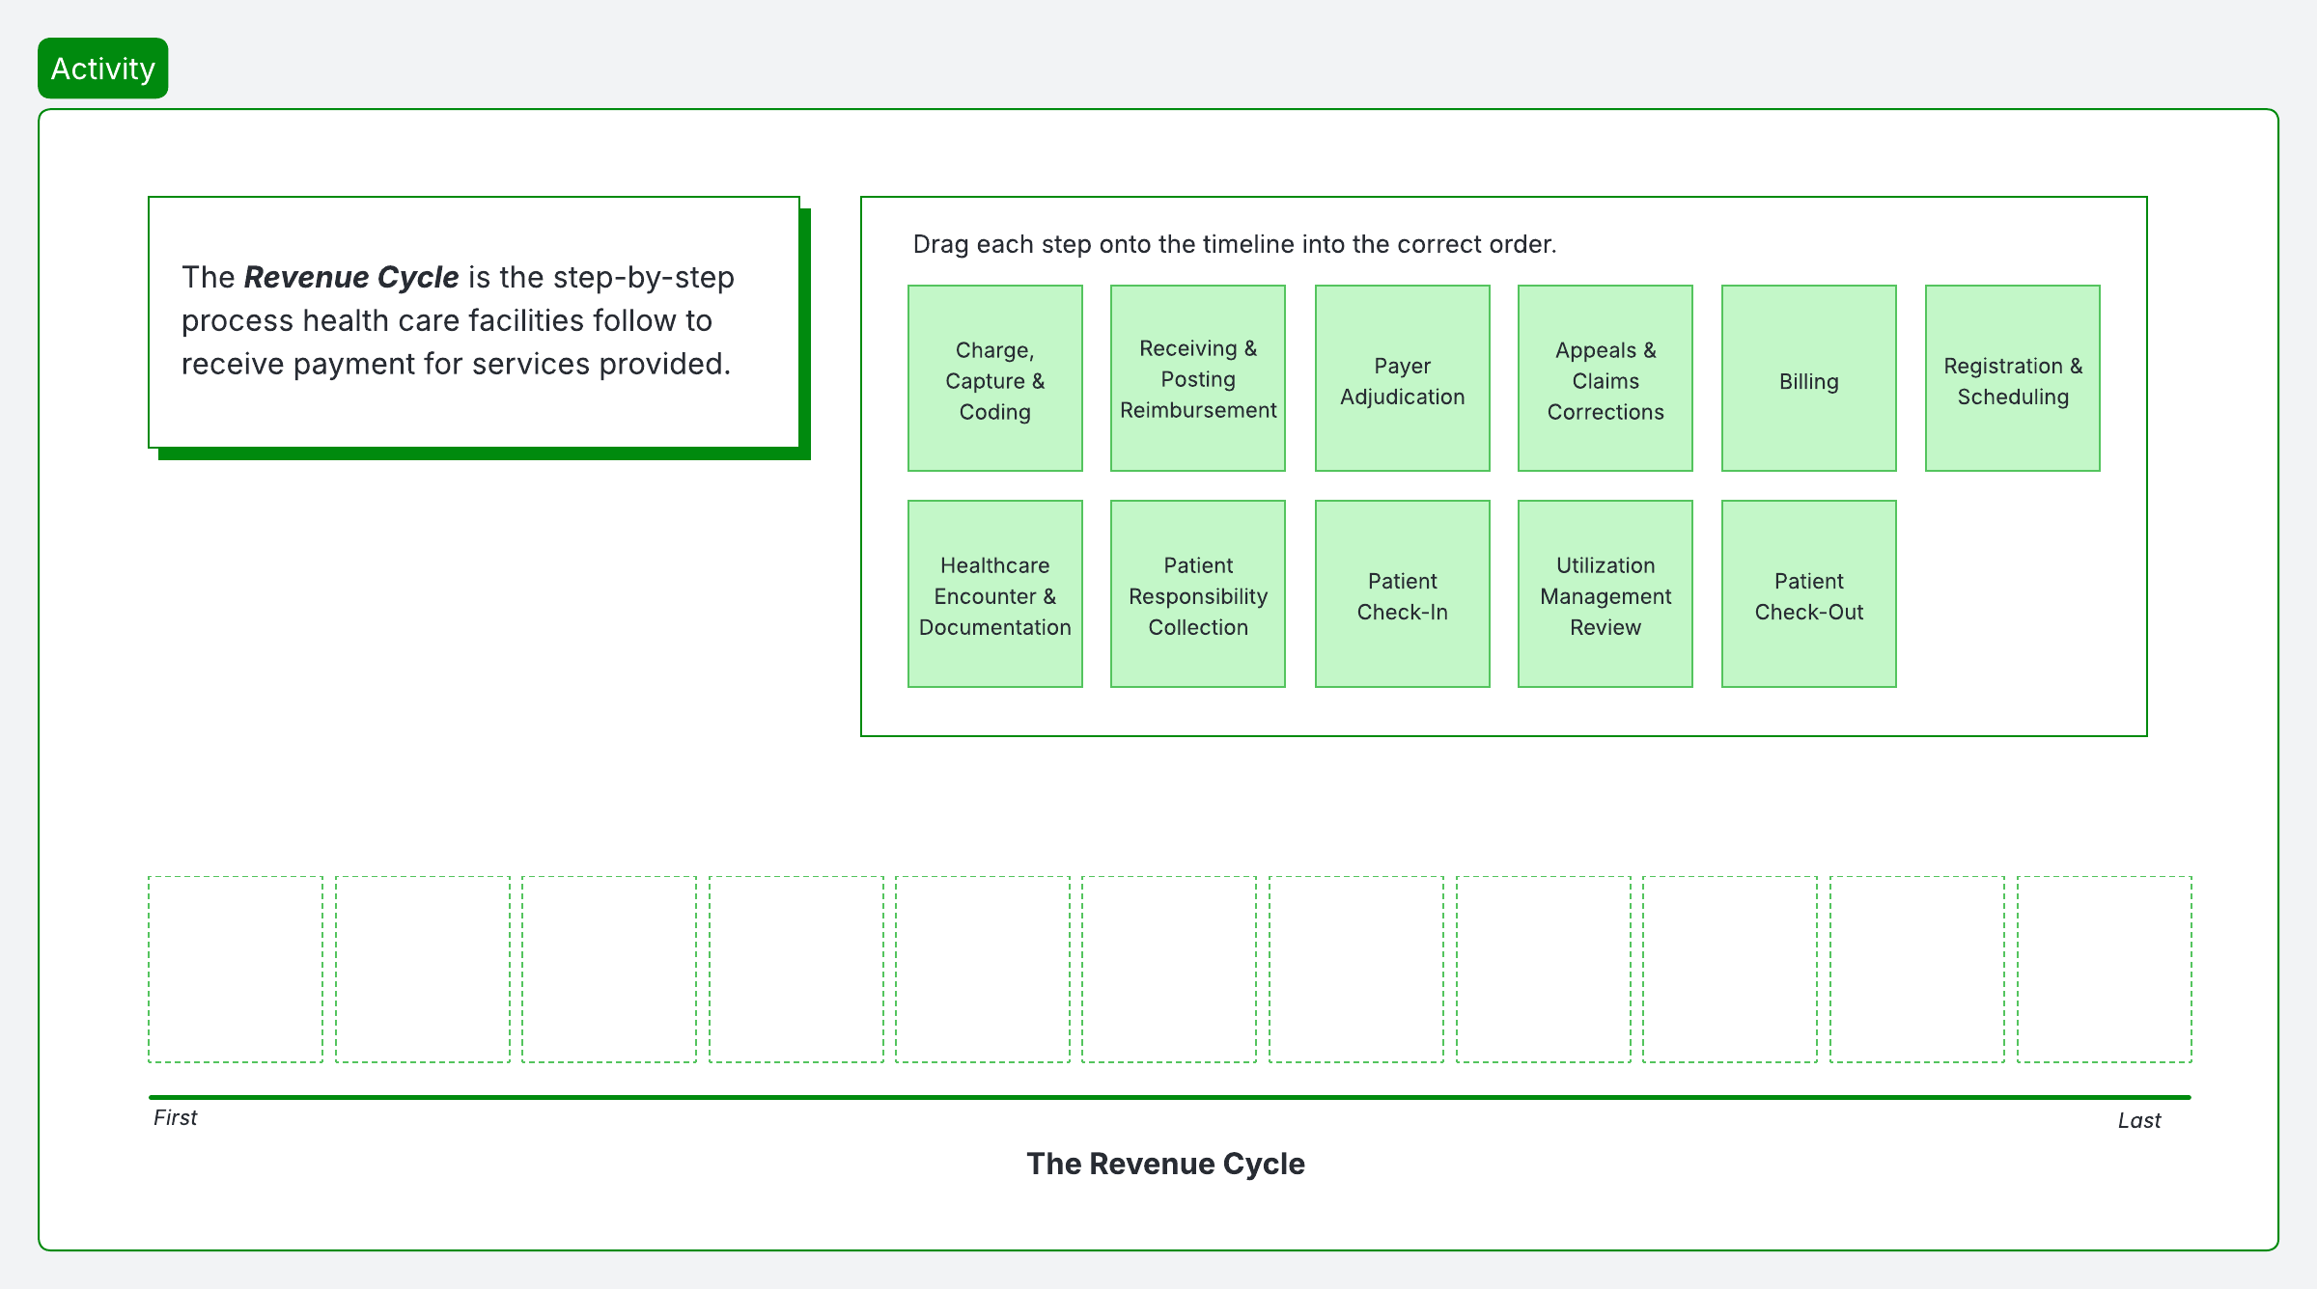
Task: Click the Payer Adjudication step card
Action: click(1402, 378)
